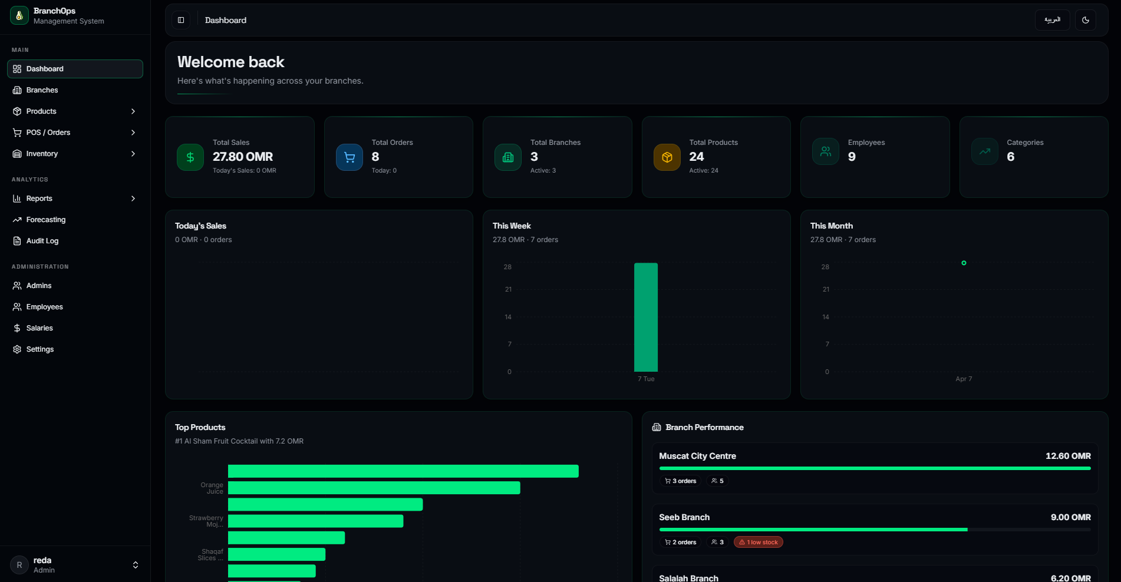
Task: Click the Categories trend icon
Action: (985, 151)
